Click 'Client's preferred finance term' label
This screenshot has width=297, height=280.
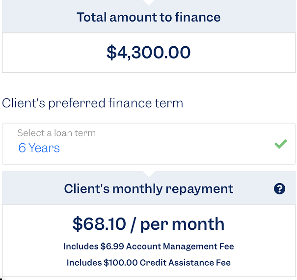tap(93, 104)
